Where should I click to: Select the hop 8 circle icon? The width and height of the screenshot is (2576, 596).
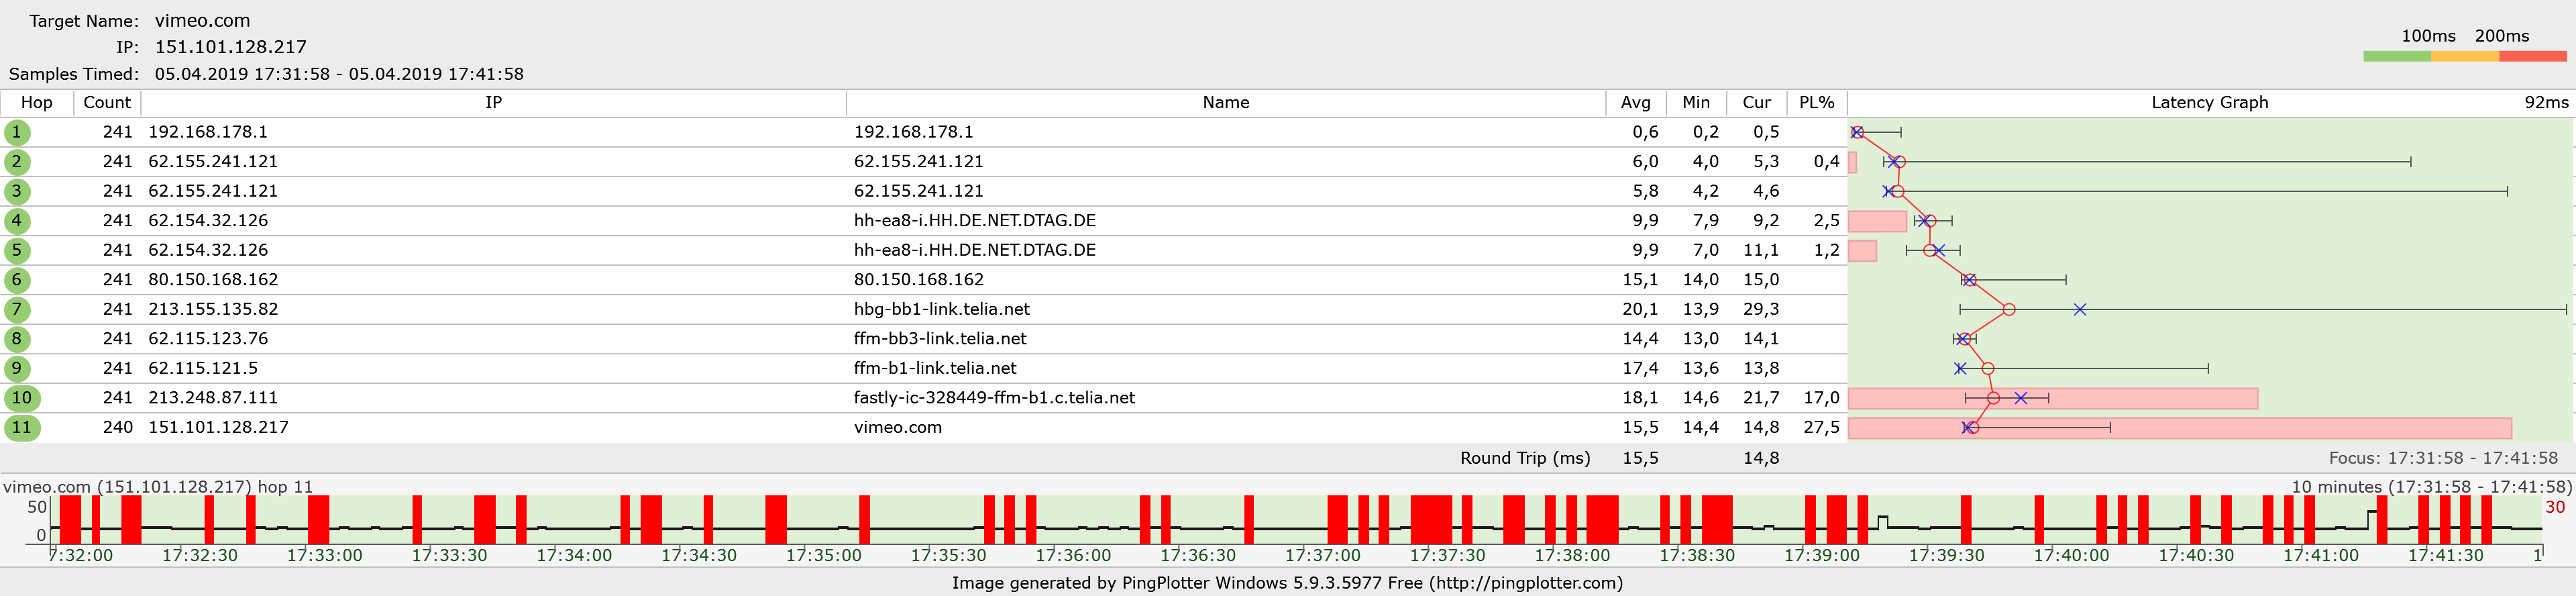pyautogui.click(x=17, y=339)
